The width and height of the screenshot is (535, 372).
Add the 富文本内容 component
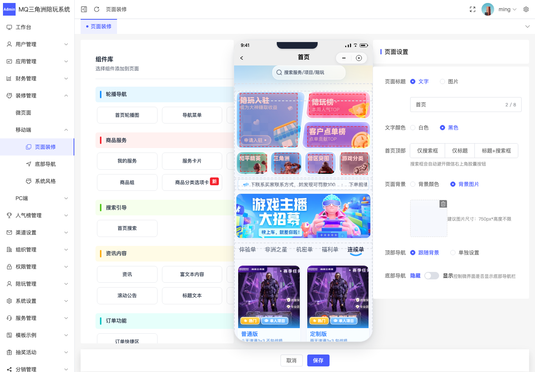(192, 275)
